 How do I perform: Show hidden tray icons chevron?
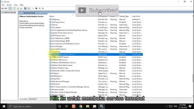[x=166, y=106]
